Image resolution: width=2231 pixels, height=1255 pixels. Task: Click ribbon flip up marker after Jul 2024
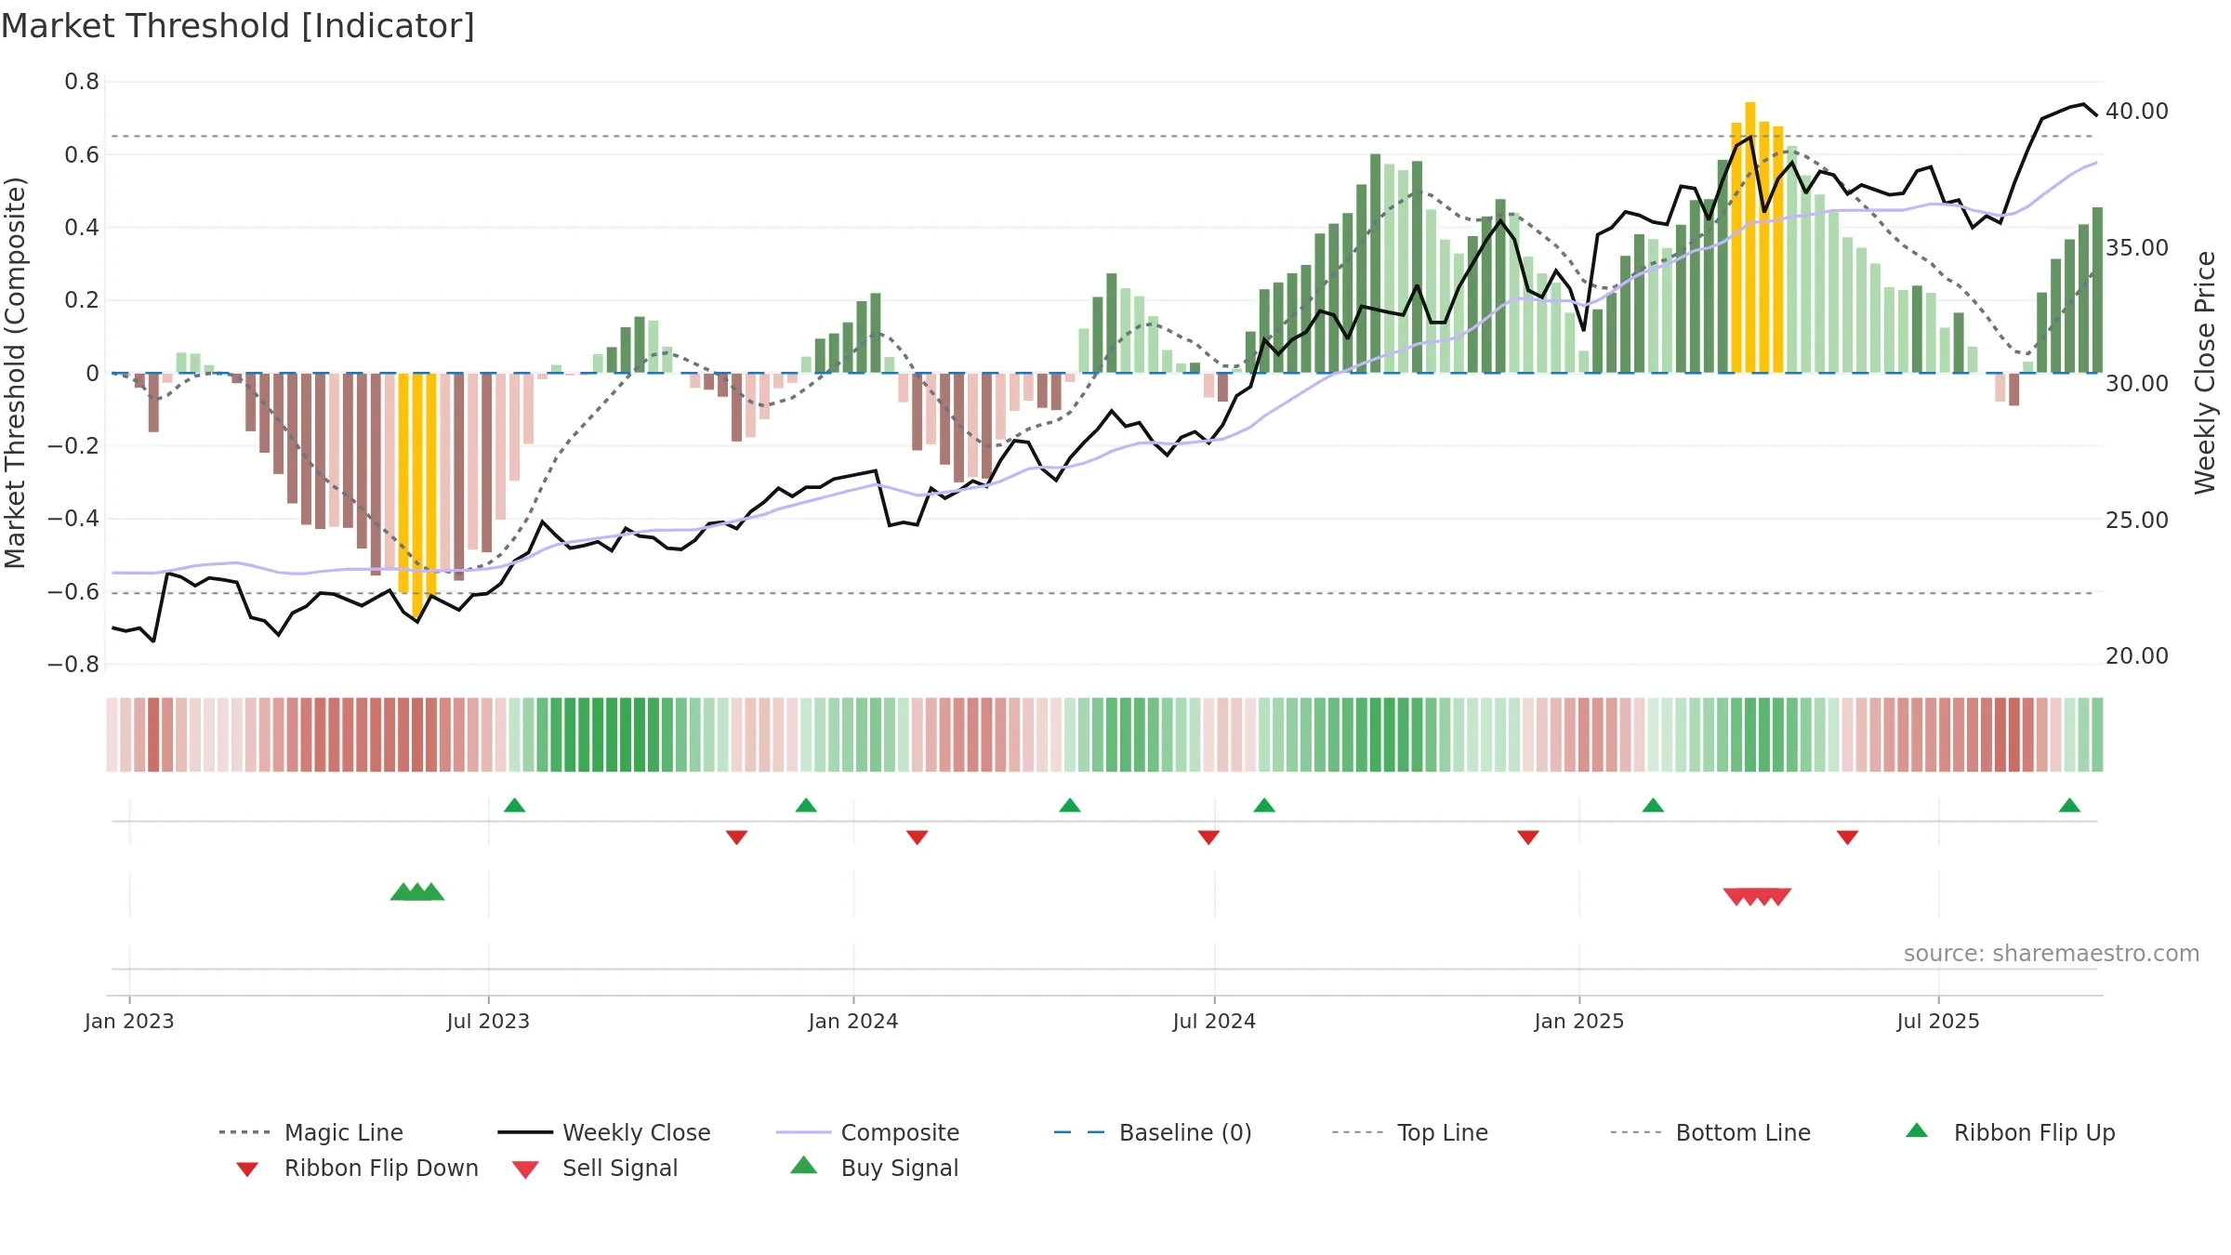coord(1264,805)
